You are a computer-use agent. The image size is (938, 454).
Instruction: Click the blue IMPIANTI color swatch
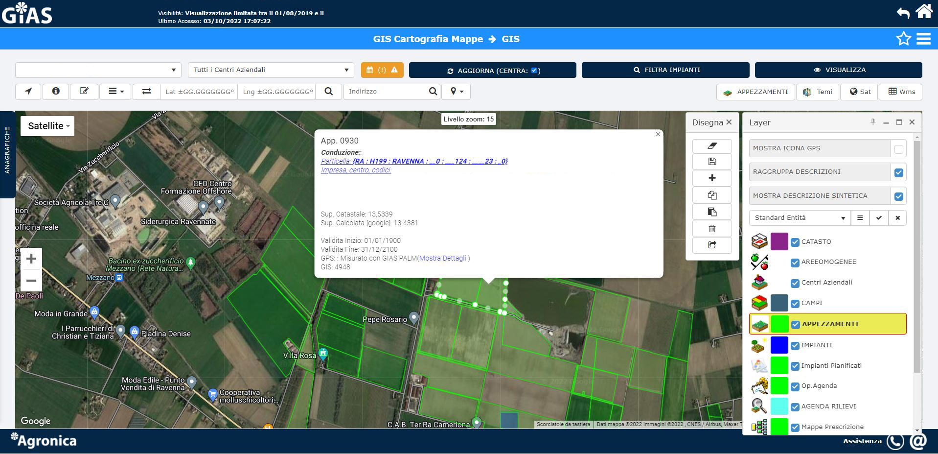(779, 345)
